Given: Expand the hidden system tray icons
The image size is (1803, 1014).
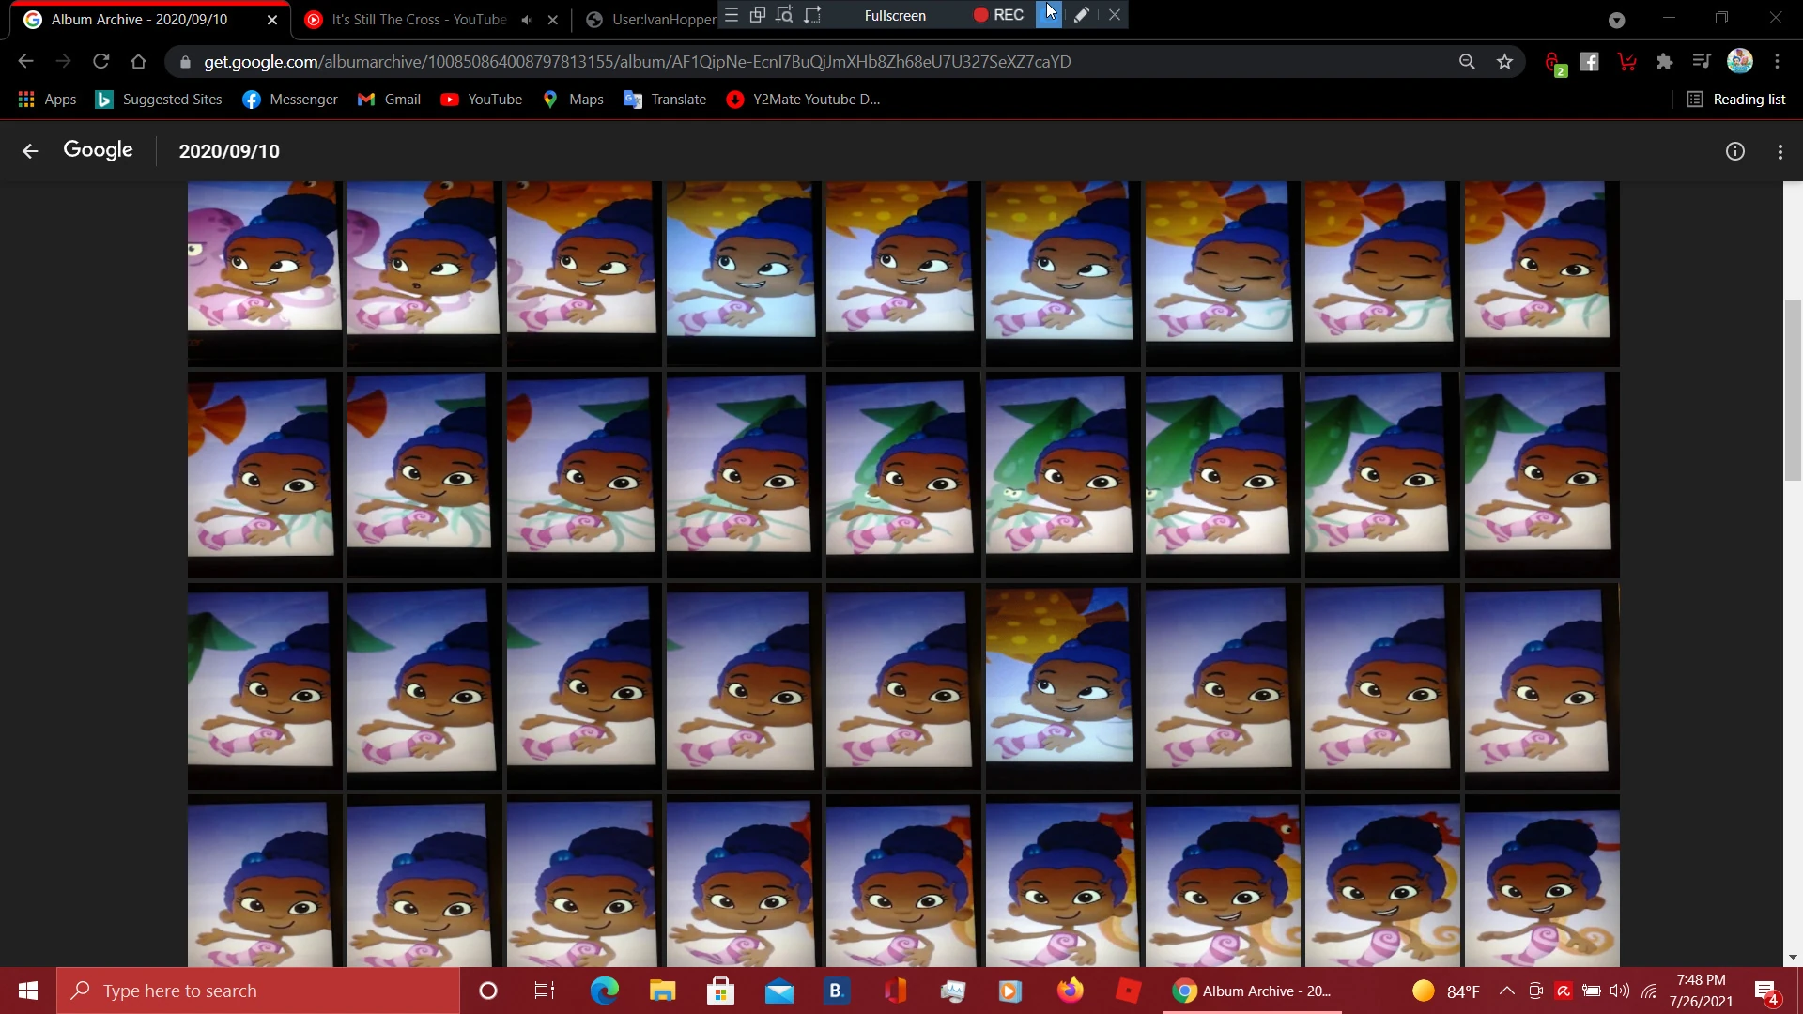Looking at the screenshot, I should 1506,991.
